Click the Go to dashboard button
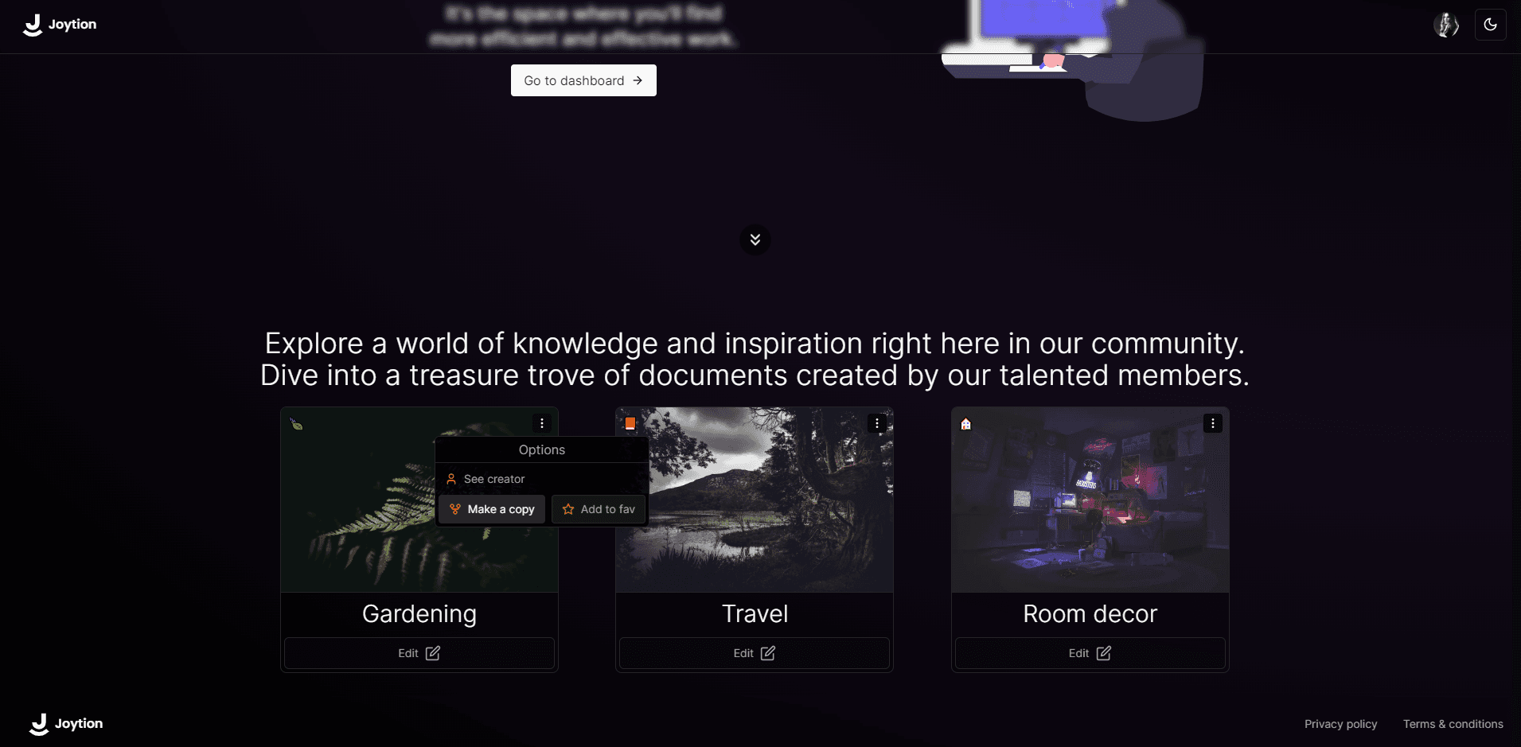1521x747 pixels. pyautogui.click(x=583, y=80)
